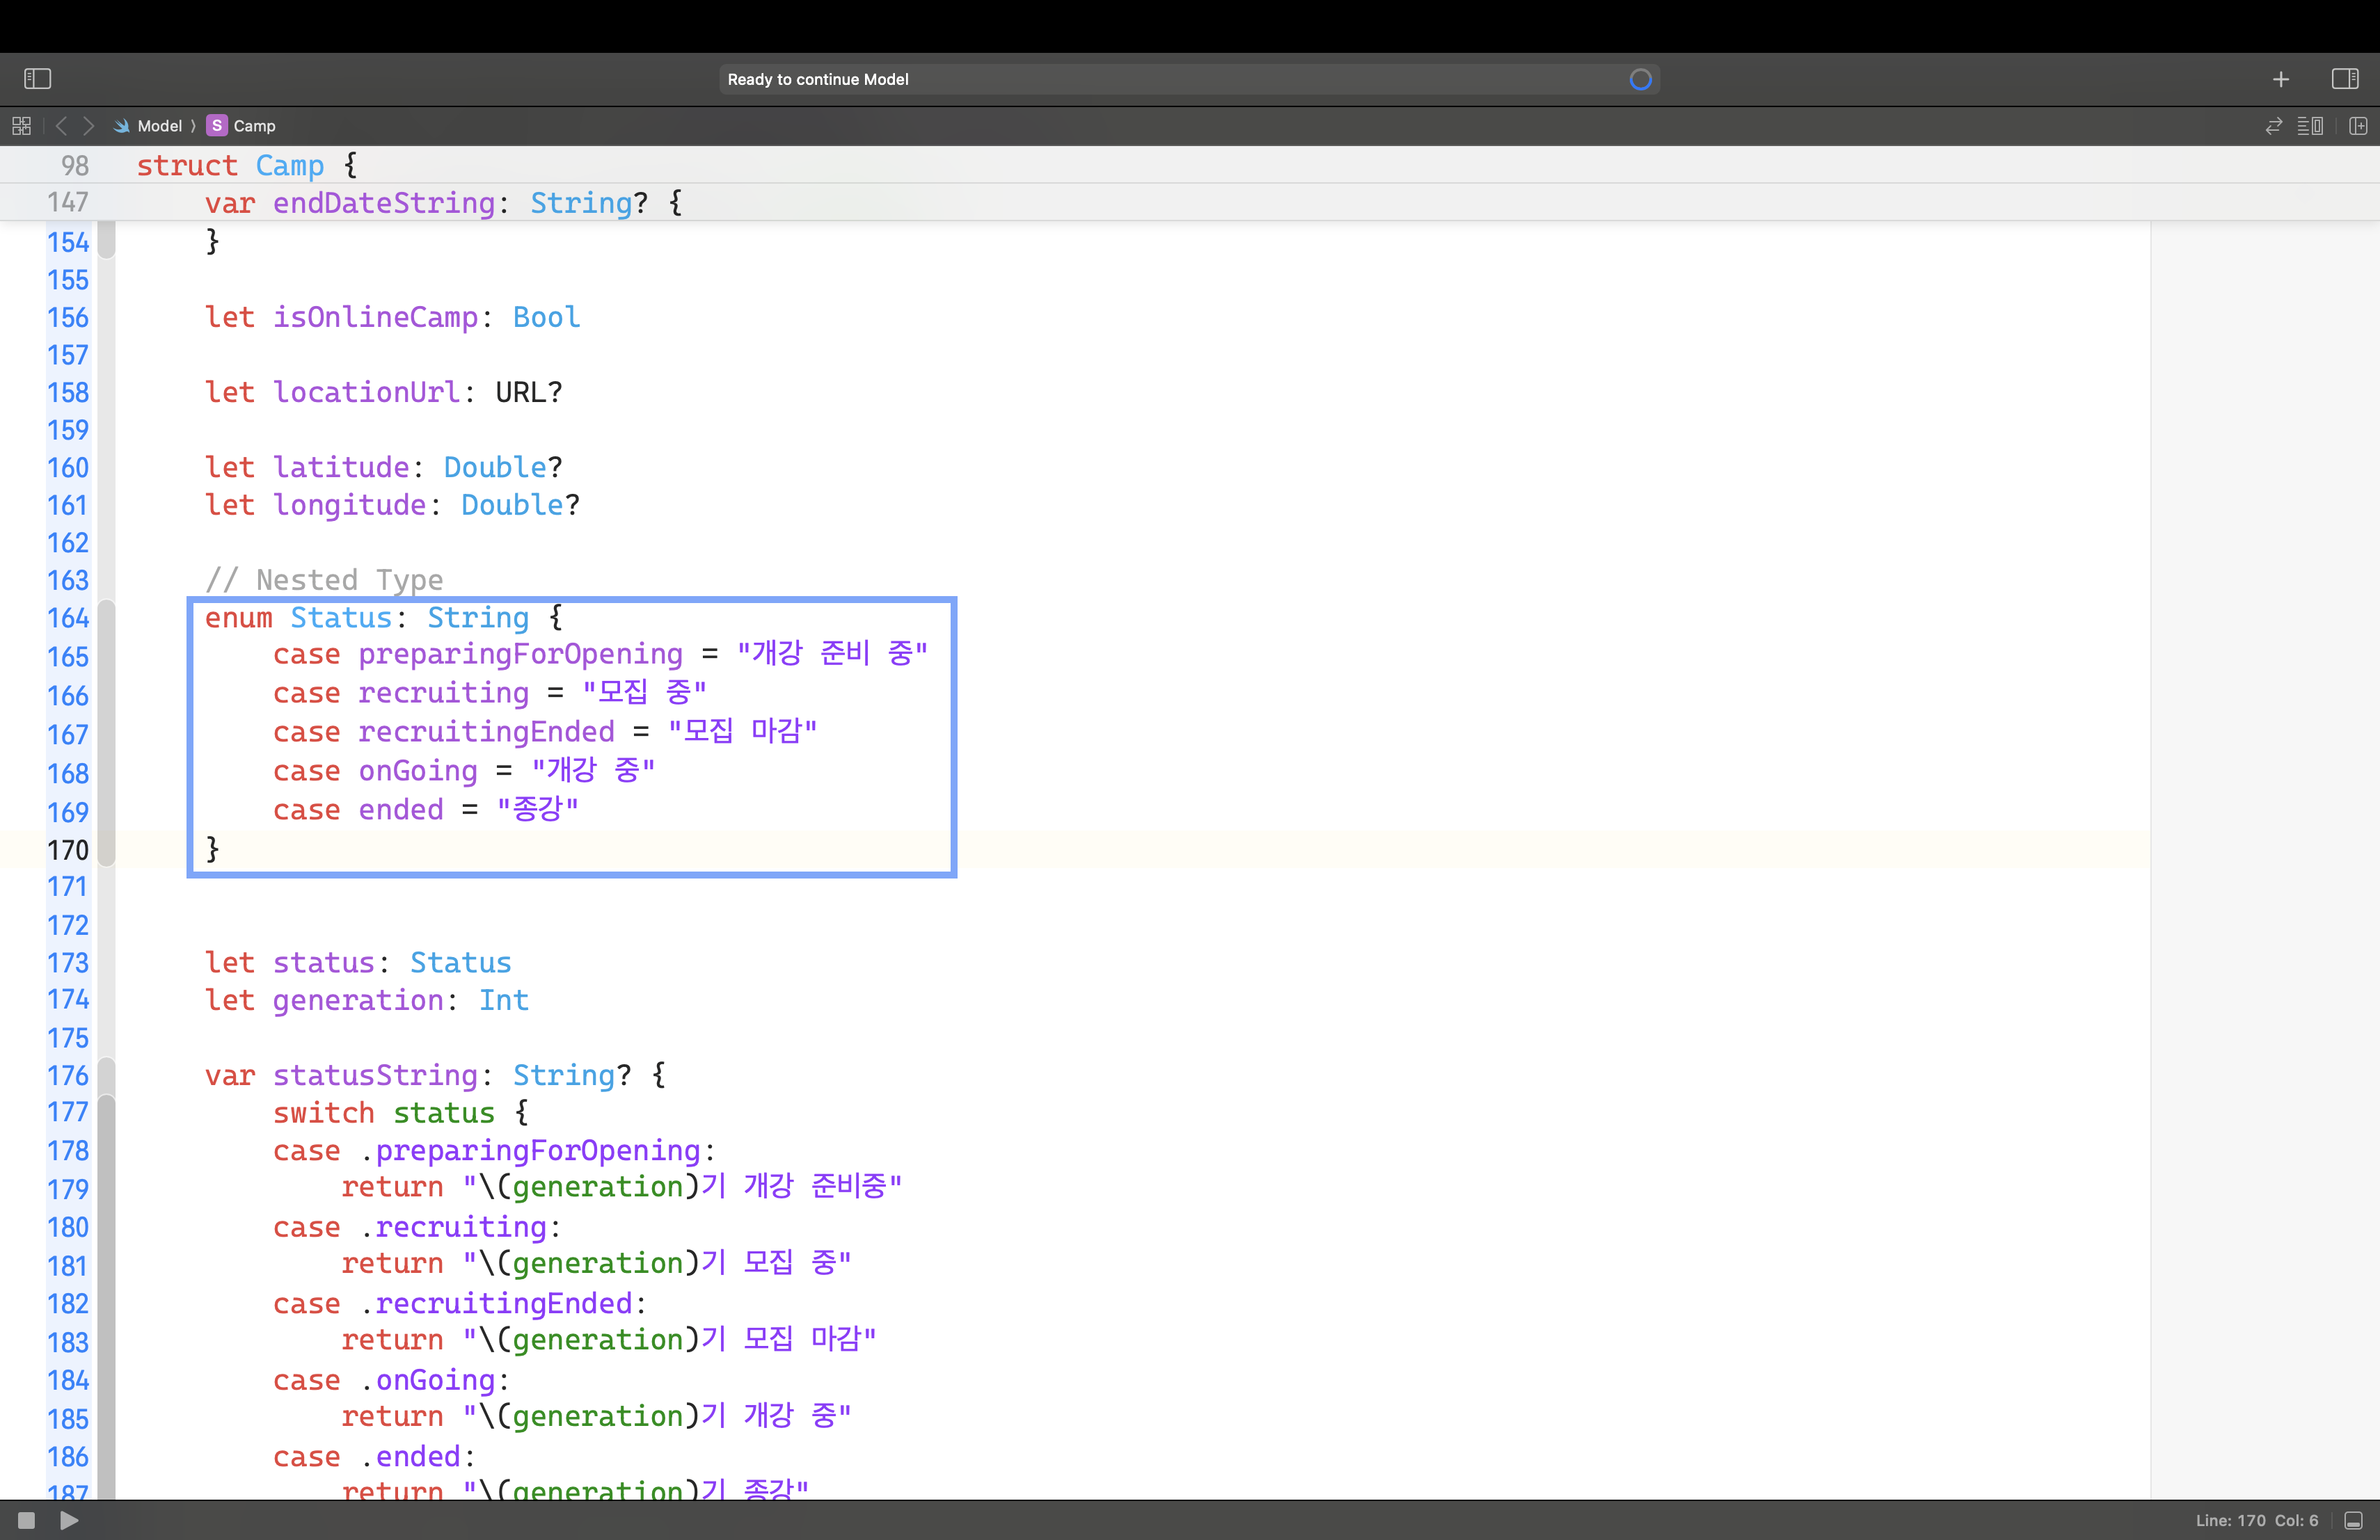Click the code review arrows icon
Image resolution: width=2380 pixels, height=1540 pixels.
2273,126
